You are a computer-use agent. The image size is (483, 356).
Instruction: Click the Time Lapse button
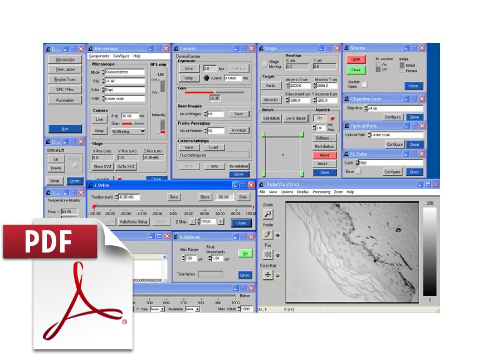coord(65,69)
